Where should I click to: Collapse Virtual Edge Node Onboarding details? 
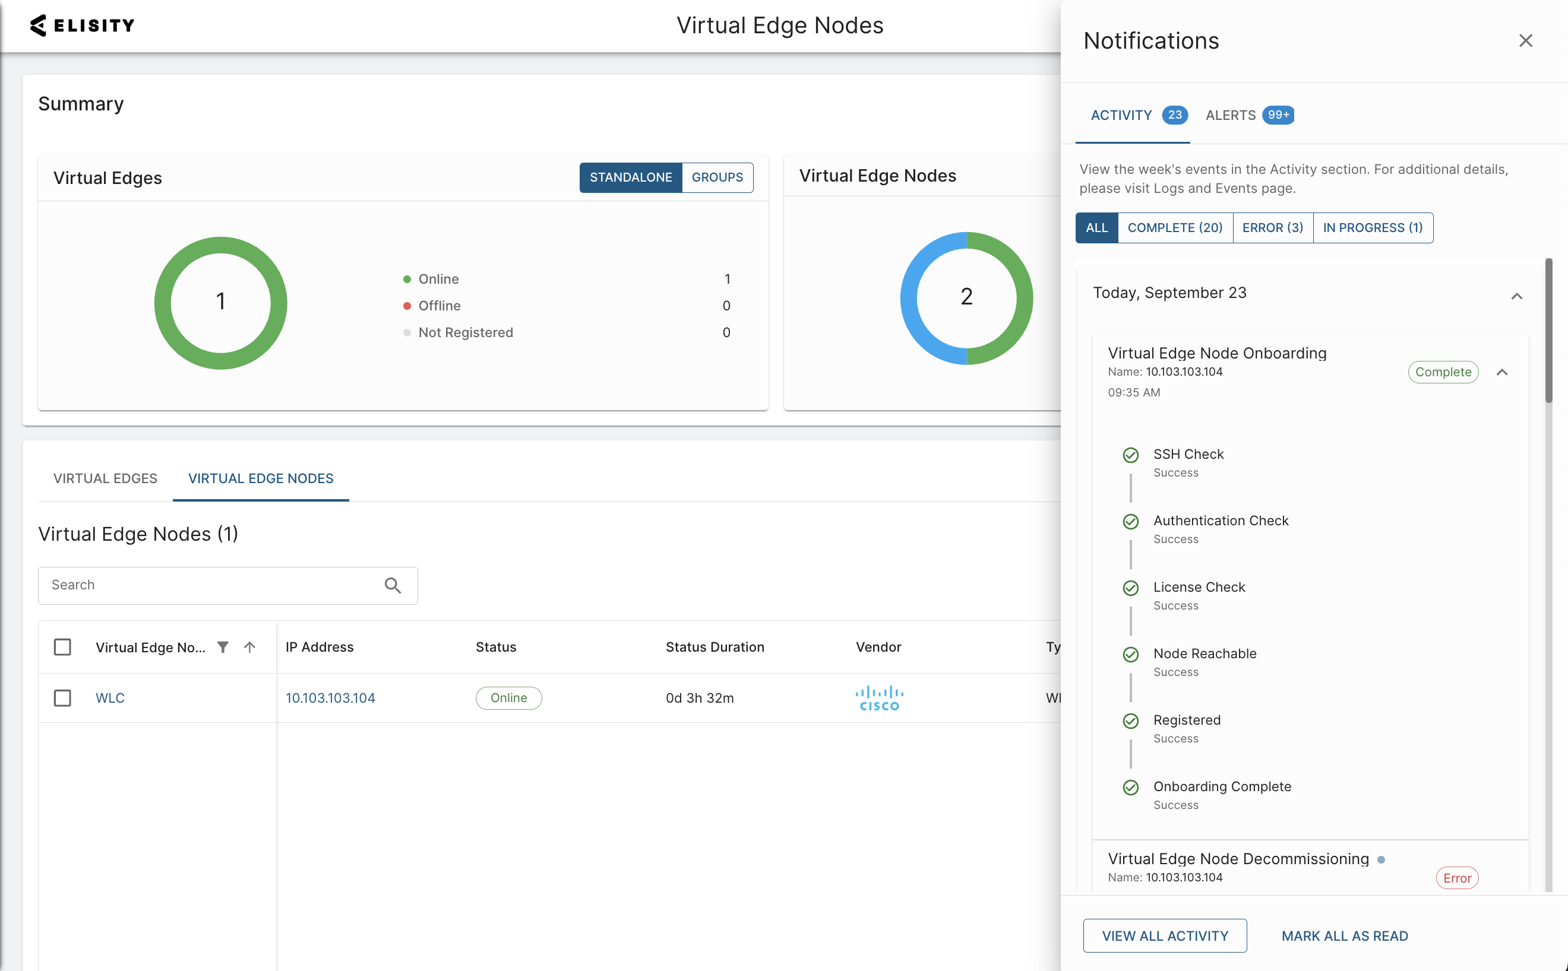1502,373
